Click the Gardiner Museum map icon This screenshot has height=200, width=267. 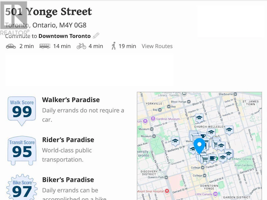coord(153,119)
